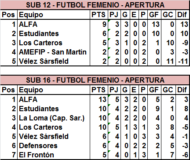Click the green error indicator on ALFA's SUB 12 PJ cell
Image resolution: width=190 pixels, height=160 pixels.
tap(109, 21)
